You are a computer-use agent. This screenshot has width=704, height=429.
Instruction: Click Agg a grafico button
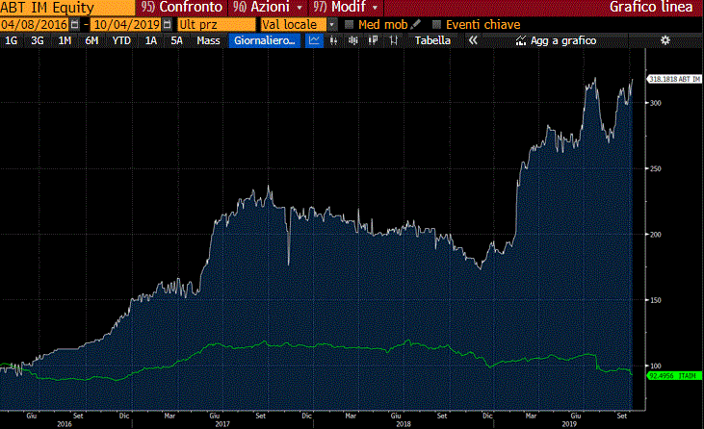(557, 40)
